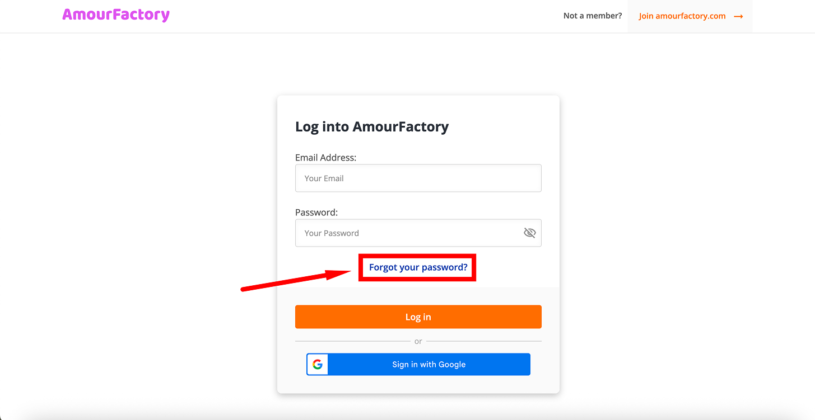The width and height of the screenshot is (815, 420).
Task: Open the Forgot your password page
Action: [417, 267]
